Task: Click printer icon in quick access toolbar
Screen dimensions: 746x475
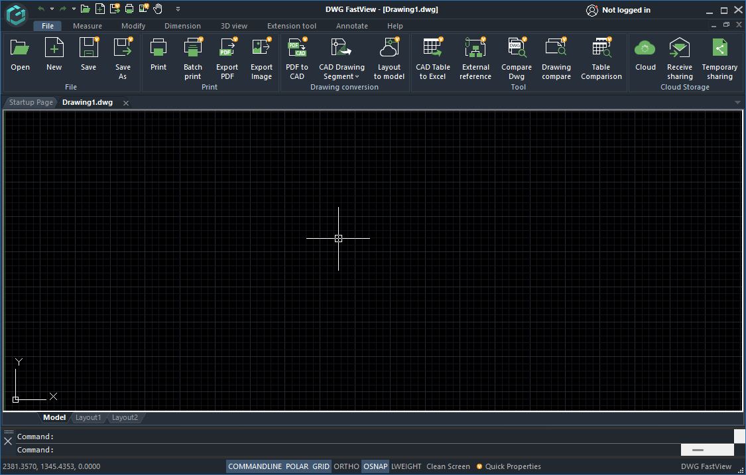Action: (129, 9)
